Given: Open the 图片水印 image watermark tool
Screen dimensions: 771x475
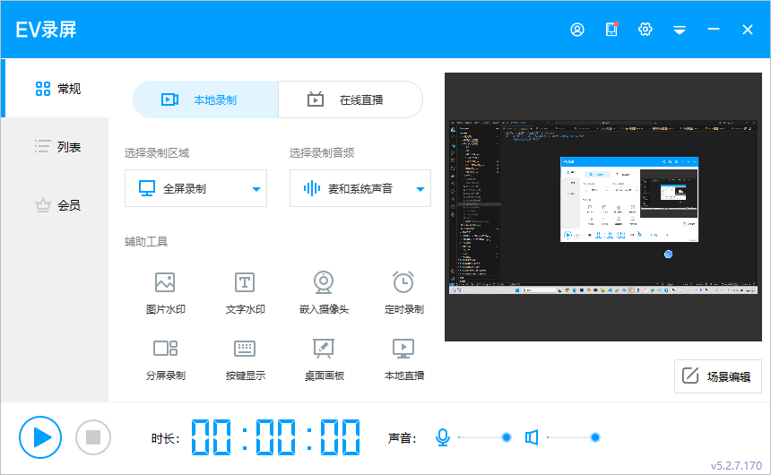Looking at the screenshot, I should (165, 292).
